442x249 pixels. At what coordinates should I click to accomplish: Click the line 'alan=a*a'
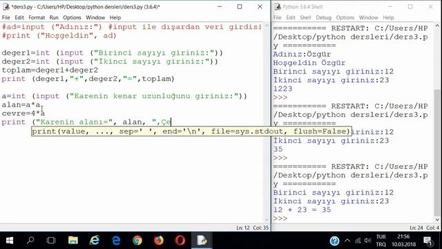[21, 104]
